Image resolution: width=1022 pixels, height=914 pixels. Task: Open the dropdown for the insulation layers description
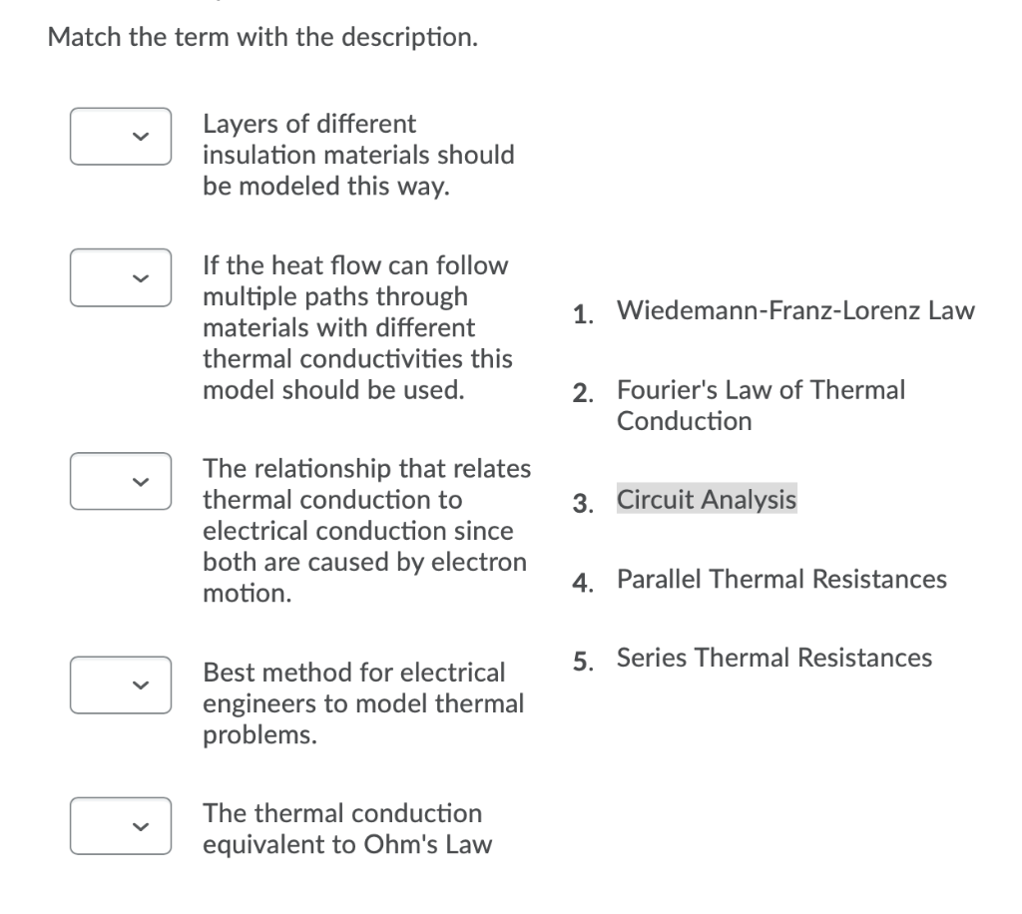120,136
